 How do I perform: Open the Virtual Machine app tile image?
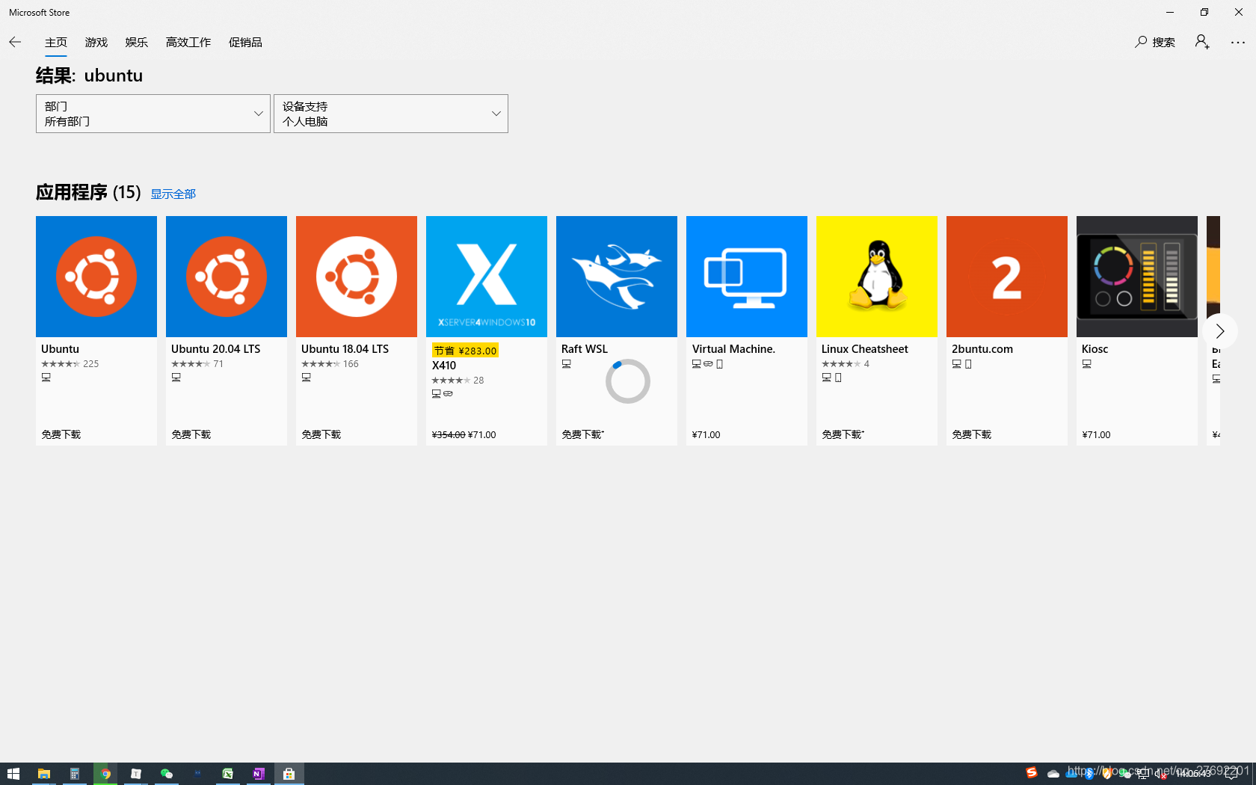(x=747, y=277)
